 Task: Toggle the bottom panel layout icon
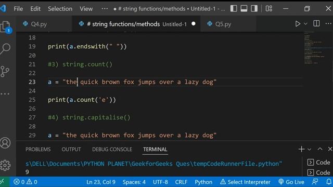pyautogui.click(x=244, y=8)
